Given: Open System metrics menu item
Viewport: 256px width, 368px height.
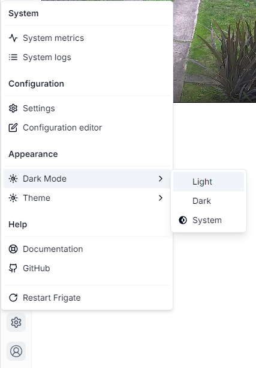Looking at the screenshot, I should tap(87, 38).
